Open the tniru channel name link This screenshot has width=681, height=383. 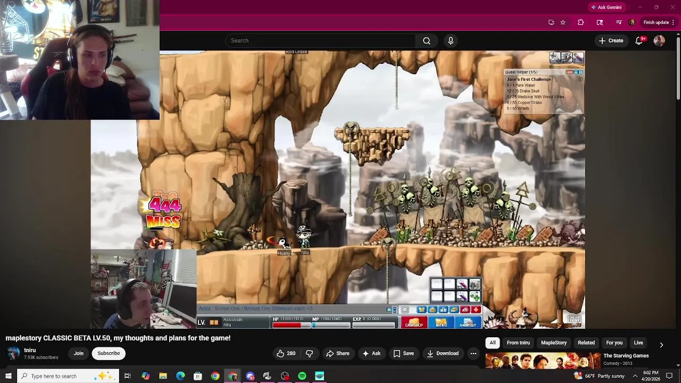pos(30,350)
